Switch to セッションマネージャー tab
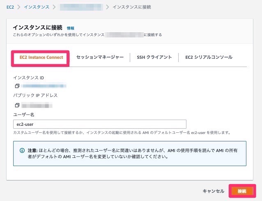 coord(100,58)
